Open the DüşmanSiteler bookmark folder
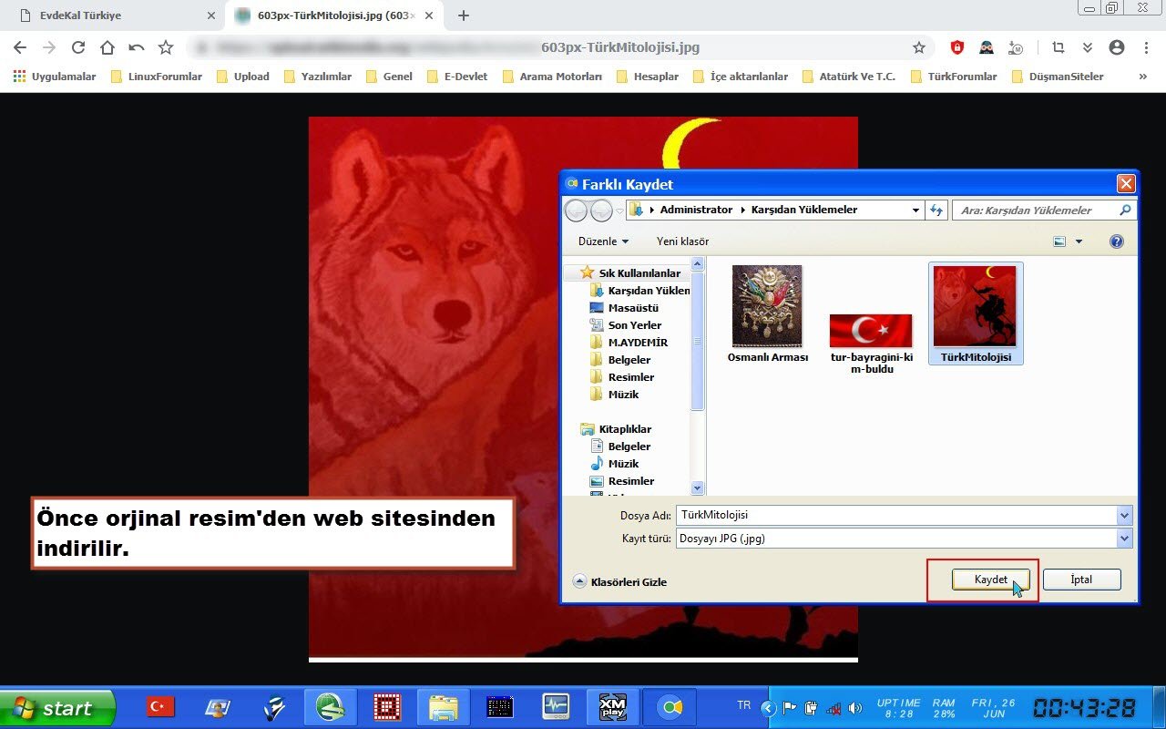1166x729 pixels. [1058, 77]
